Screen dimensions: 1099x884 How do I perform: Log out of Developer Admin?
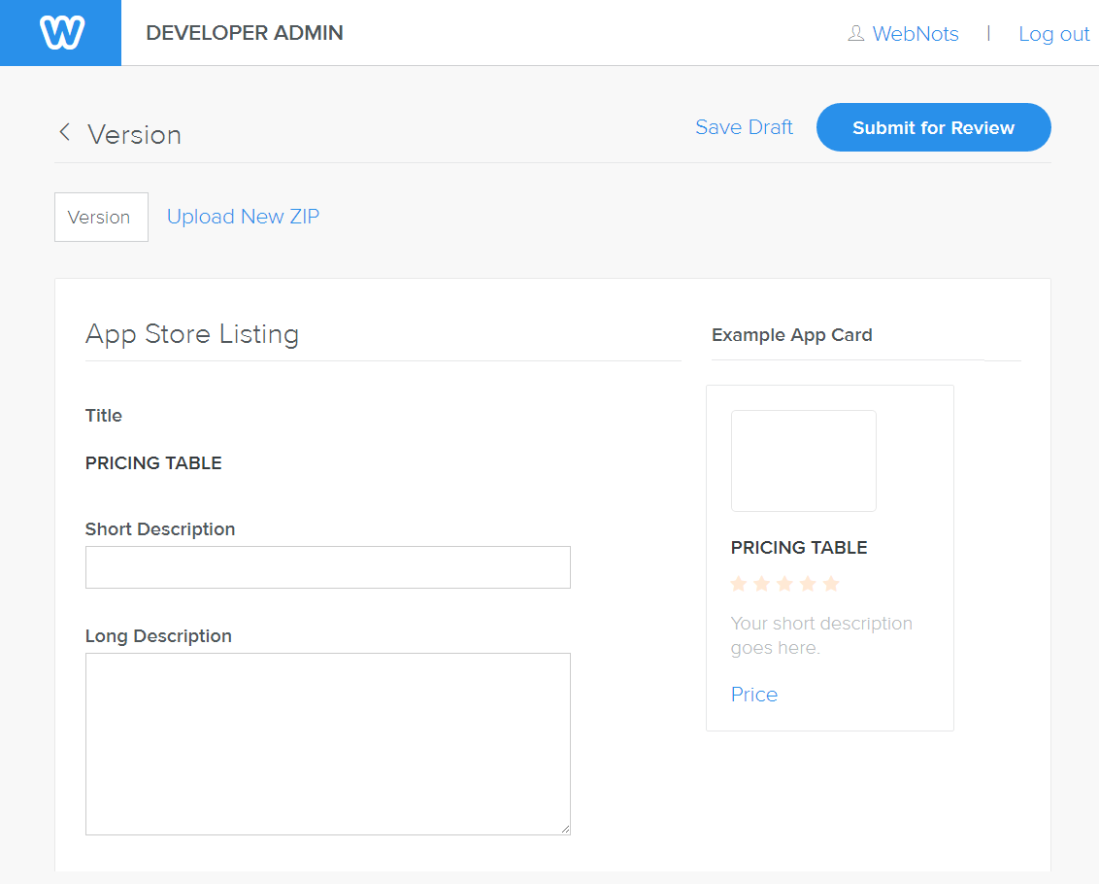(x=1053, y=34)
